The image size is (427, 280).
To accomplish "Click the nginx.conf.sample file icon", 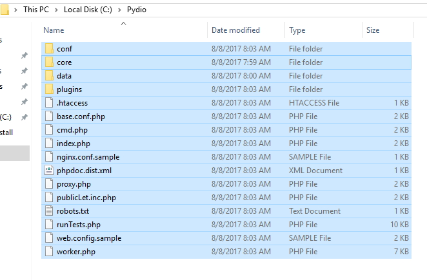I will coord(49,157).
